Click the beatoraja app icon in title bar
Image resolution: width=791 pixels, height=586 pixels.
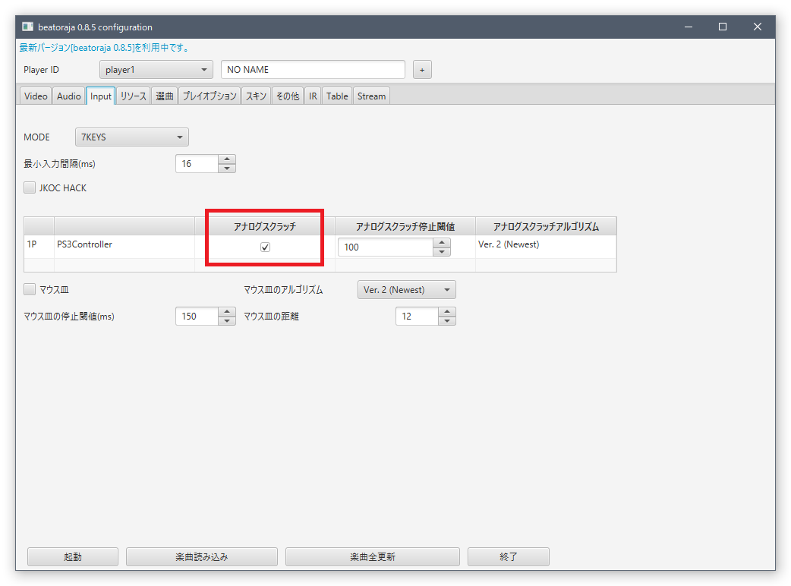27,27
